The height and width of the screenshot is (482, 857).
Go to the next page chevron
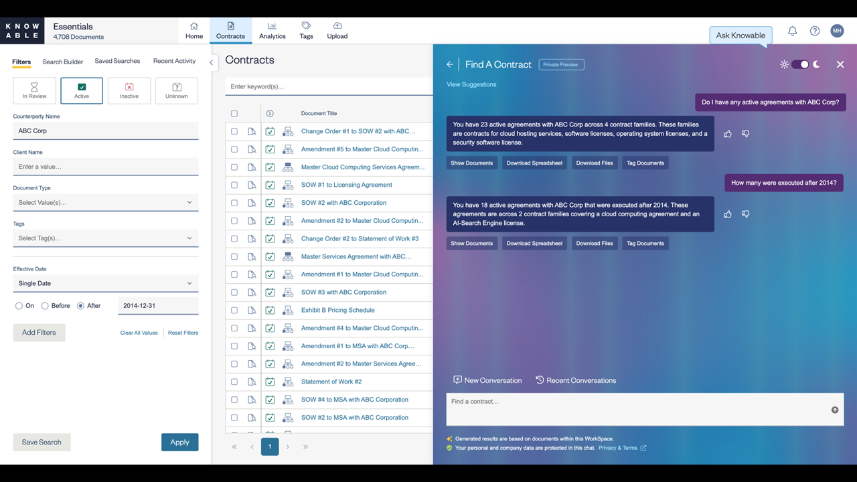288,447
